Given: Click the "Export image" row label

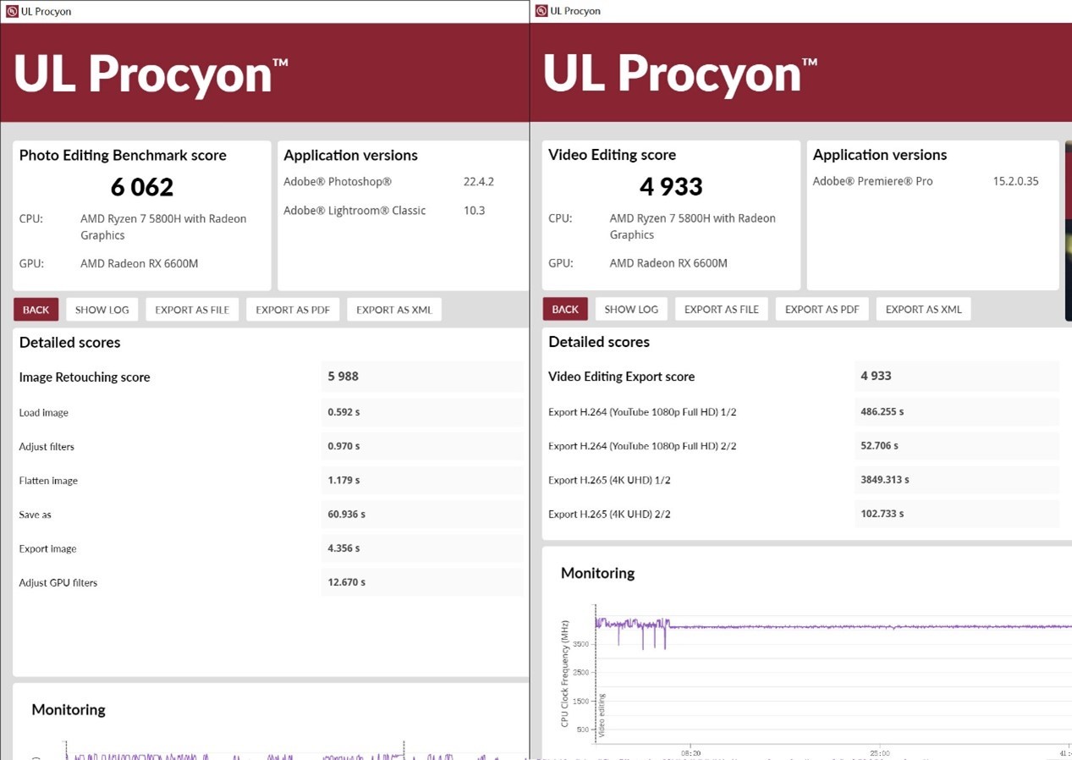Looking at the screenshot, I should (x=47, y=548).
